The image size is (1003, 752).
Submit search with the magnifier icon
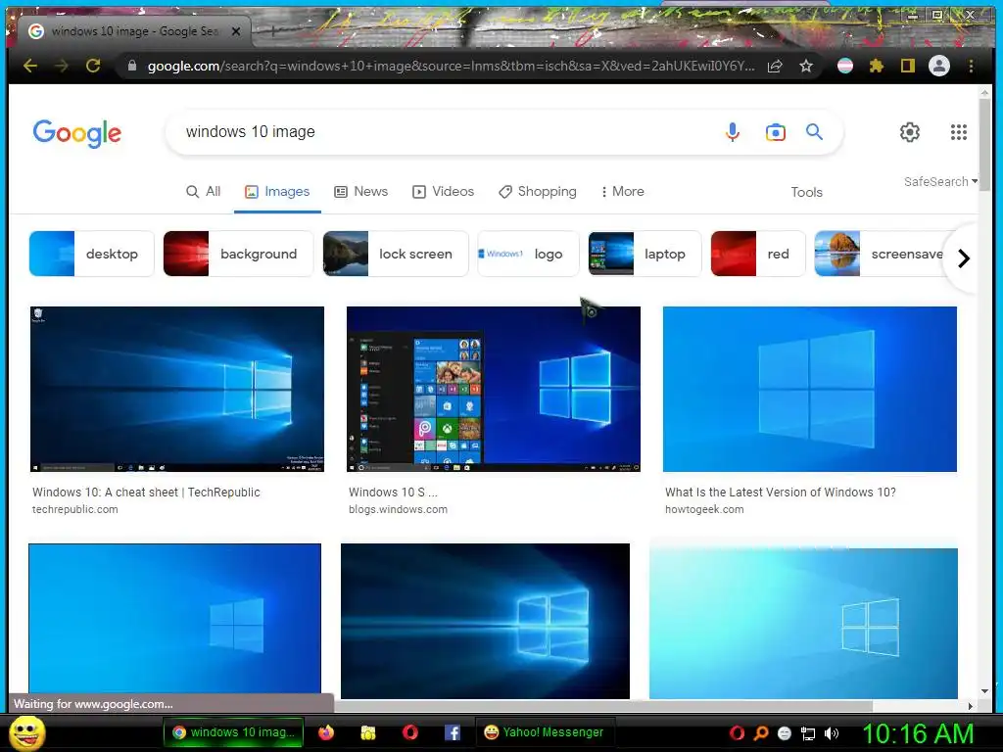814,132
